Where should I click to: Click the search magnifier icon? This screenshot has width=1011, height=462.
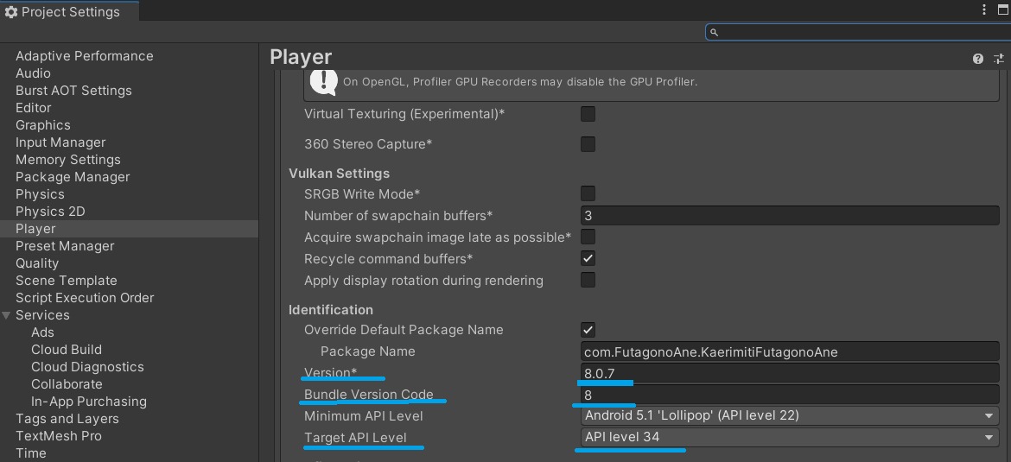click(x=714, y=32)
